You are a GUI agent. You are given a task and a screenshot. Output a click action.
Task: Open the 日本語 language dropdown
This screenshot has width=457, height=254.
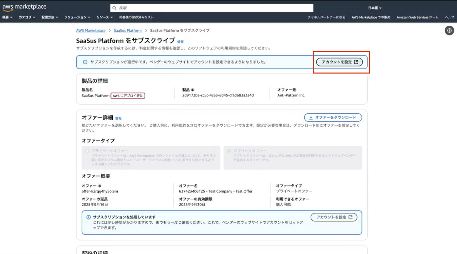[x=375, y=8]
